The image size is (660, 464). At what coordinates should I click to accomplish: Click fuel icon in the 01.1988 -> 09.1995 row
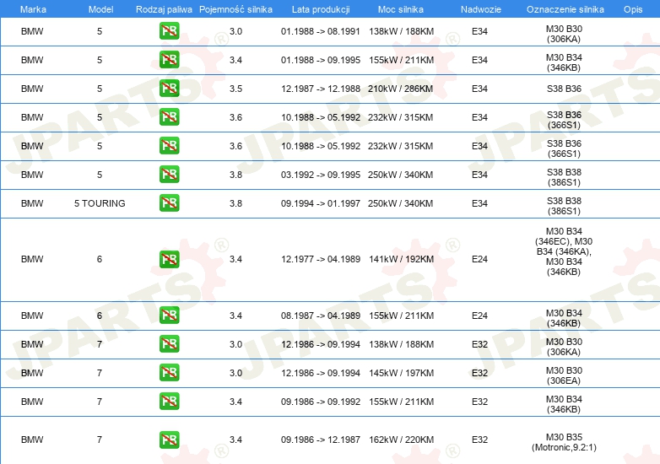[169, 60]
